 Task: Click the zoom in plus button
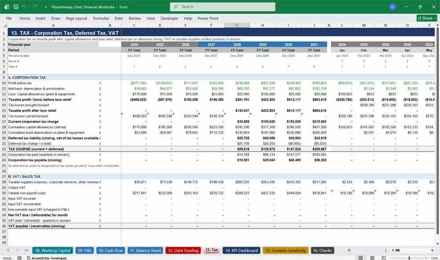coord(426,258)
